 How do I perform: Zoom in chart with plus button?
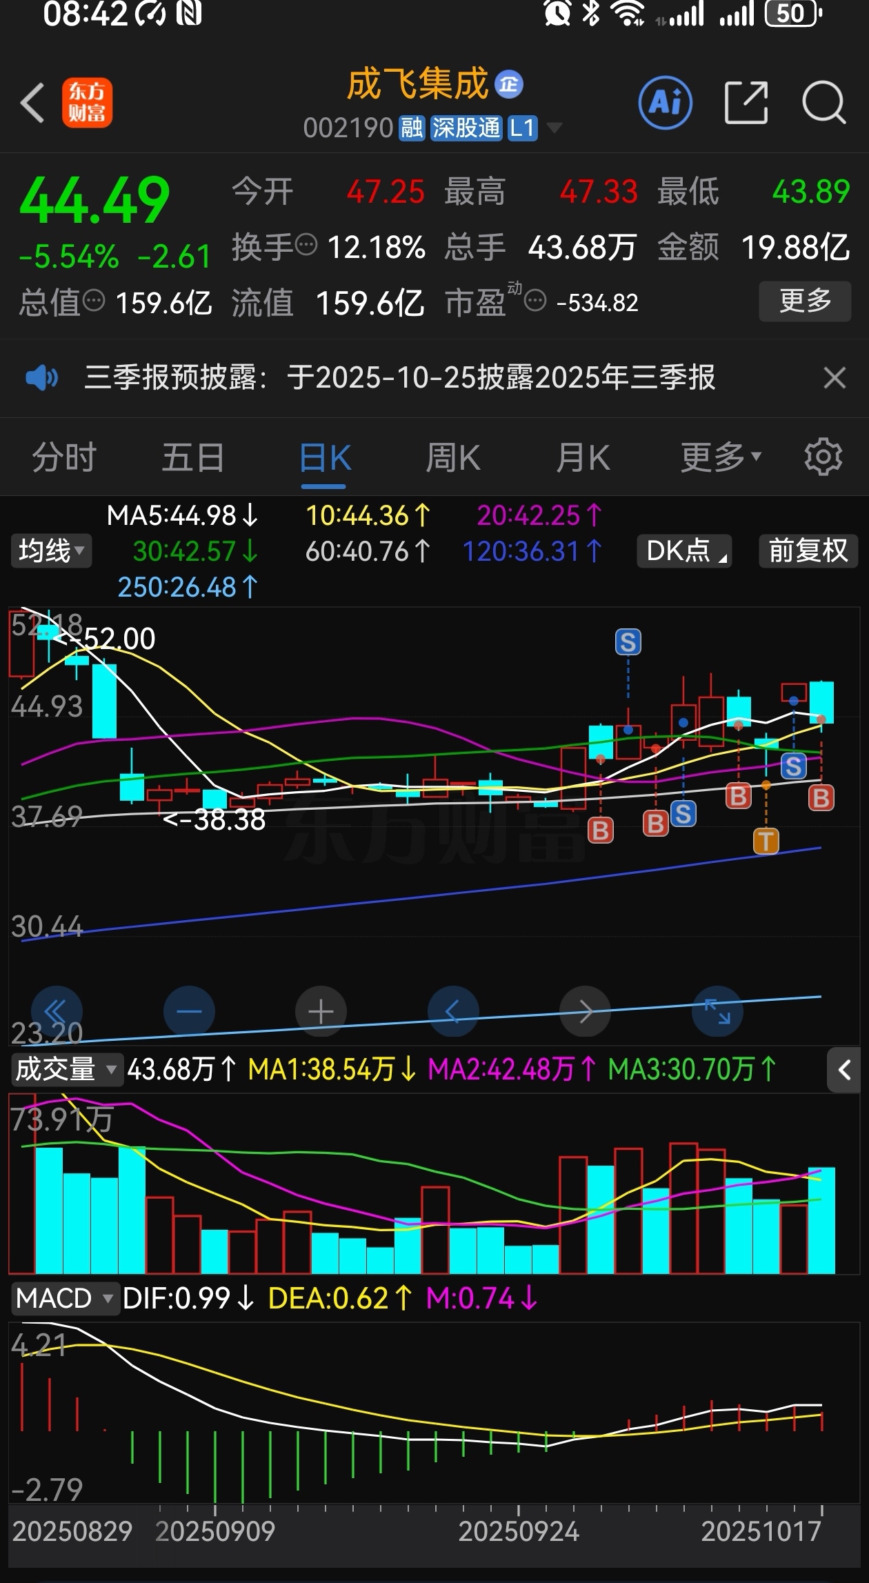(321, 1011)
